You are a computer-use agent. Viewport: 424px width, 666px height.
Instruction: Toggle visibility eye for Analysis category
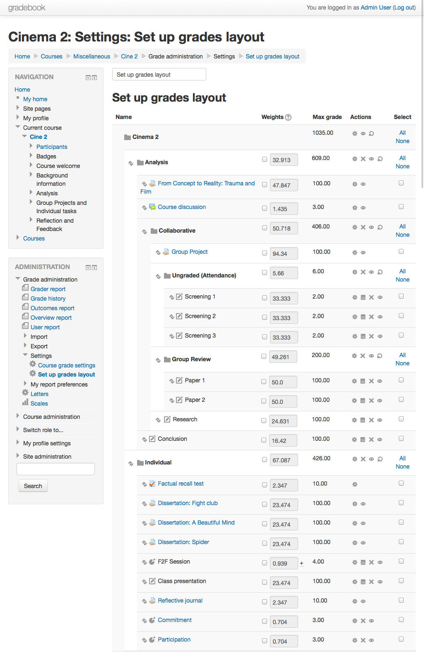point(371,159)
